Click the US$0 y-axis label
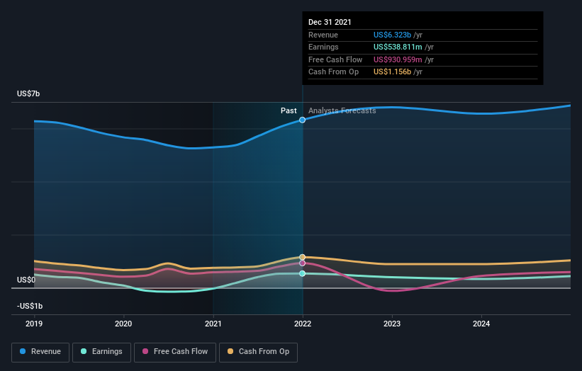This screenshot has width=582, height=371. pyautogui.click(x=26, y=280)
